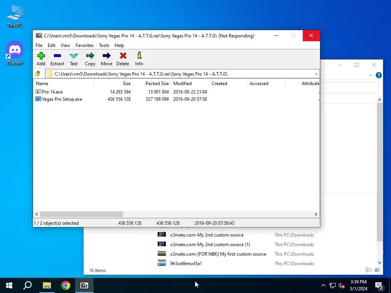Open the Edit menu
Screen dimensions: 391x293
pos(52,45)
